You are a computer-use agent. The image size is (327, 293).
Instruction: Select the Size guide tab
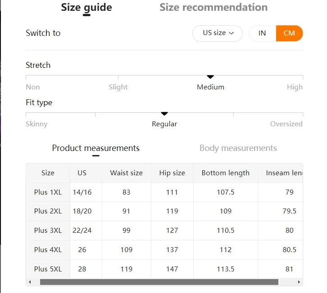point(86,8)
